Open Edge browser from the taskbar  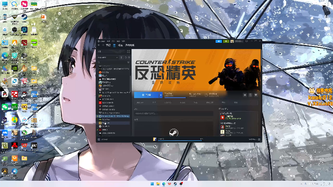(x=164, y=184)
